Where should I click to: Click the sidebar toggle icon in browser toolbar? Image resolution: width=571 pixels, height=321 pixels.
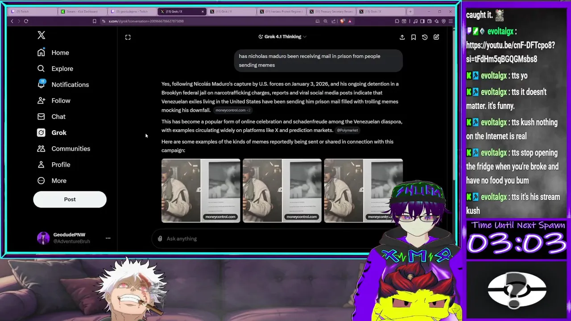pyautogui.click(x=422, y=21)
